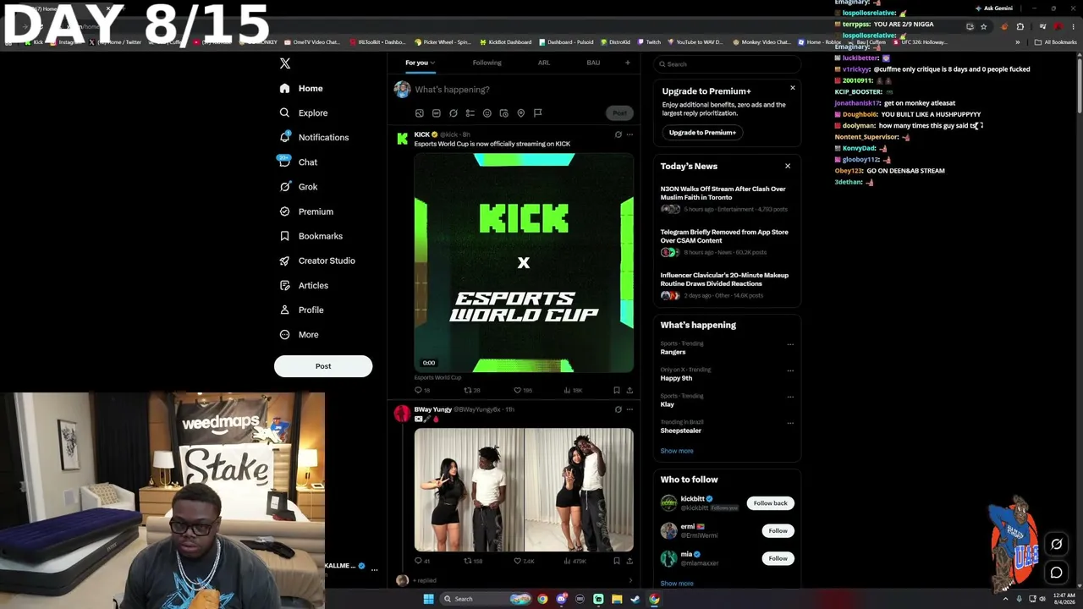Add a poll to the new post
This screenshot has height=609, width=1083.
click(470, 113)
